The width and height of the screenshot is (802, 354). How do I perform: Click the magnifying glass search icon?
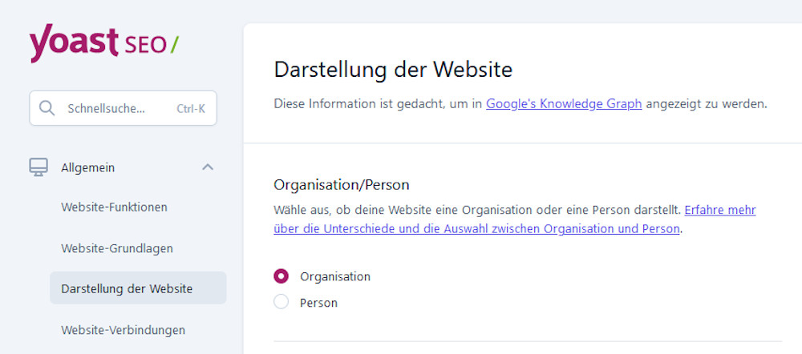pos(47,108)
